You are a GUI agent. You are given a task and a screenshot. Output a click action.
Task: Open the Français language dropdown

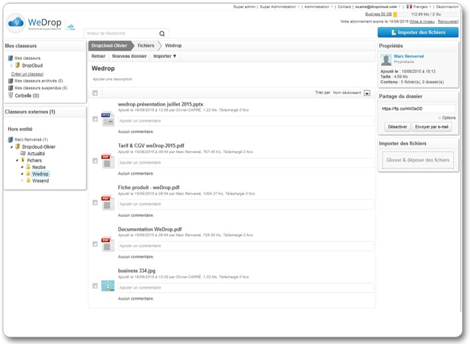(421, 7)
